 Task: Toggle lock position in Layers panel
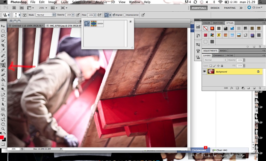[x=218, y=66]
